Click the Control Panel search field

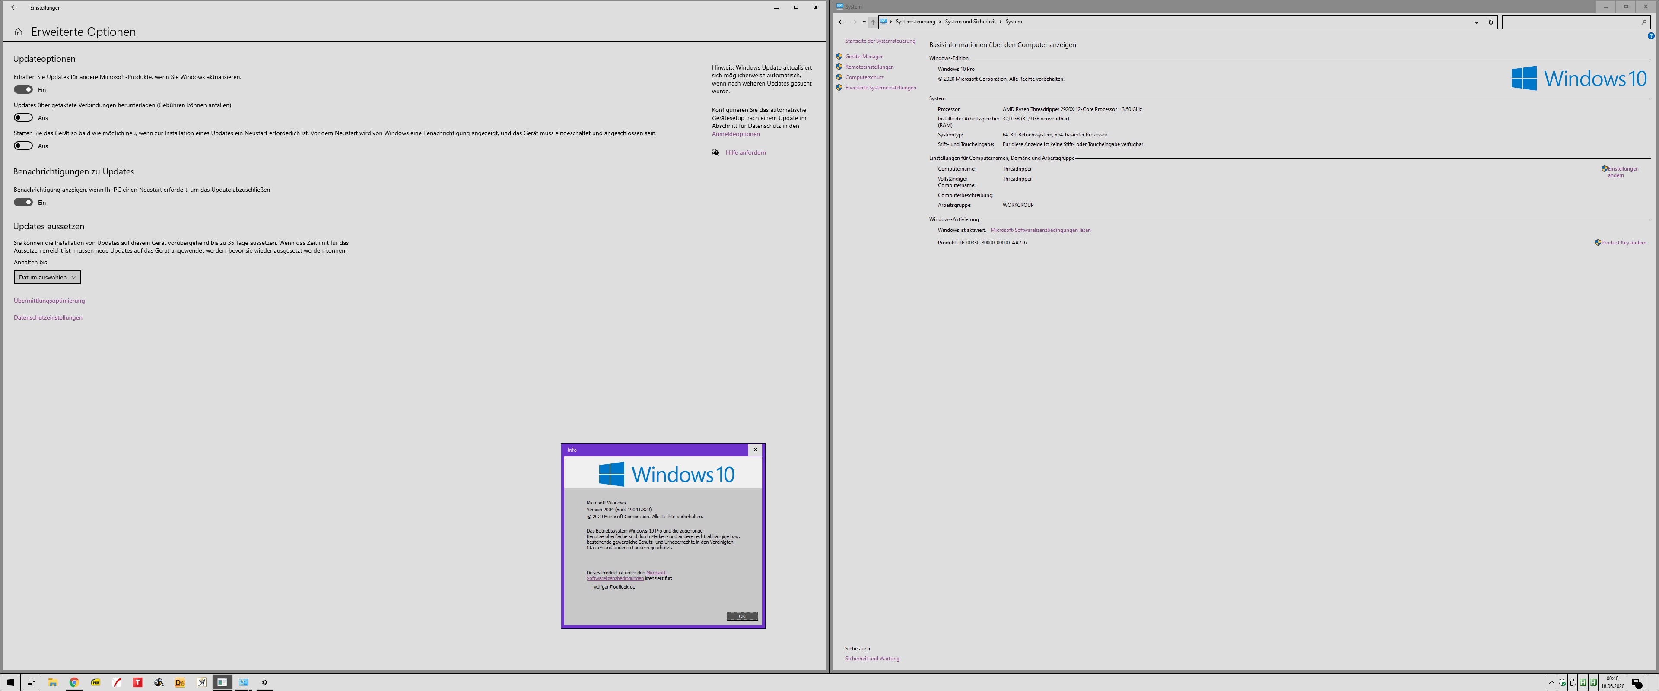tap(1571, 22)
